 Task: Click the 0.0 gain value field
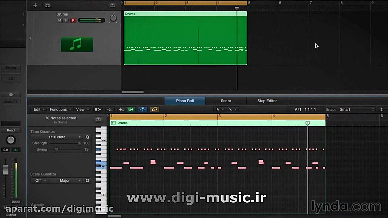tap(5, 150)
